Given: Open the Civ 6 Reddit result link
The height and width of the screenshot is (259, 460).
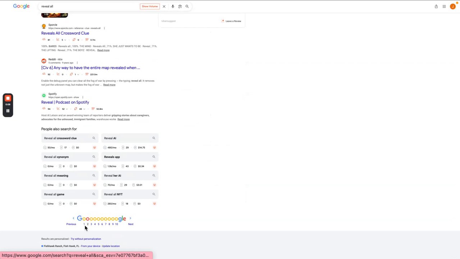Looking at the screenshot, I should (x=91, y=68).
